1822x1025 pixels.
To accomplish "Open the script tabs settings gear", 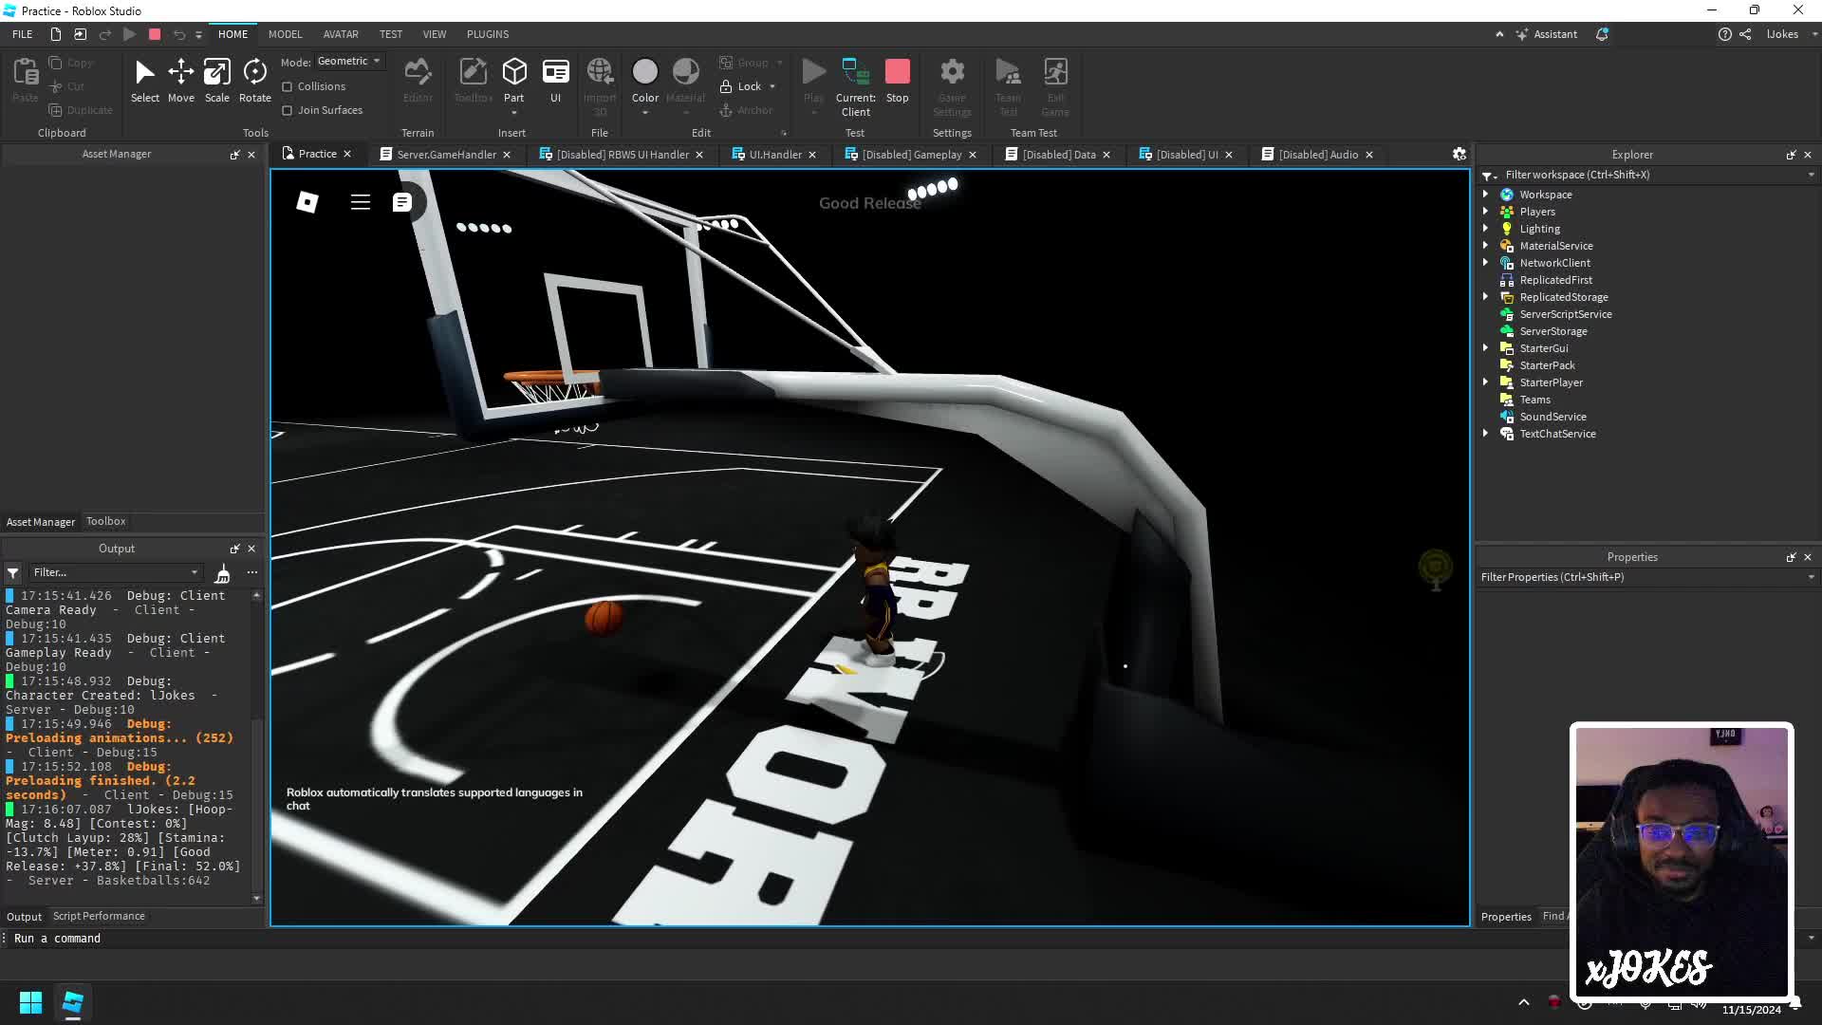I will click(1459, 154).
